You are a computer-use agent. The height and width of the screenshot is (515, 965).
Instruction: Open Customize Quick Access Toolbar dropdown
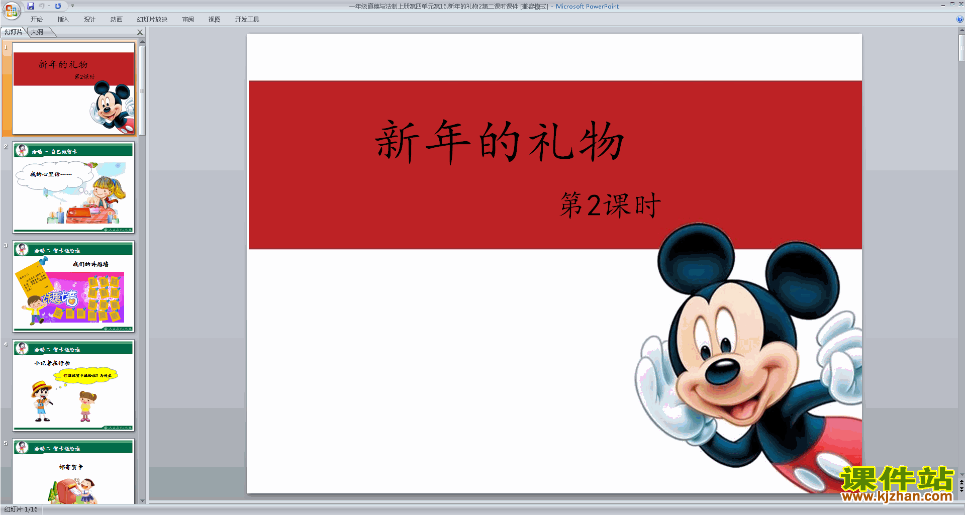(x=72, y=6)
